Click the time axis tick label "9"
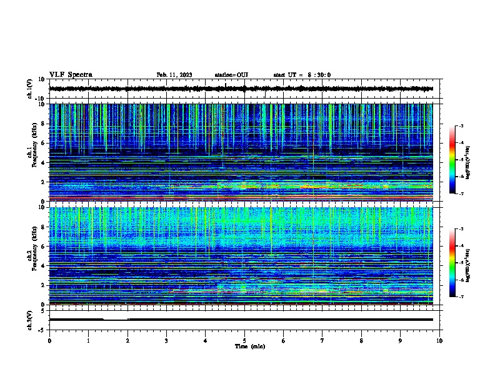Screen dimensions: 495x382 tap(400, 341)
